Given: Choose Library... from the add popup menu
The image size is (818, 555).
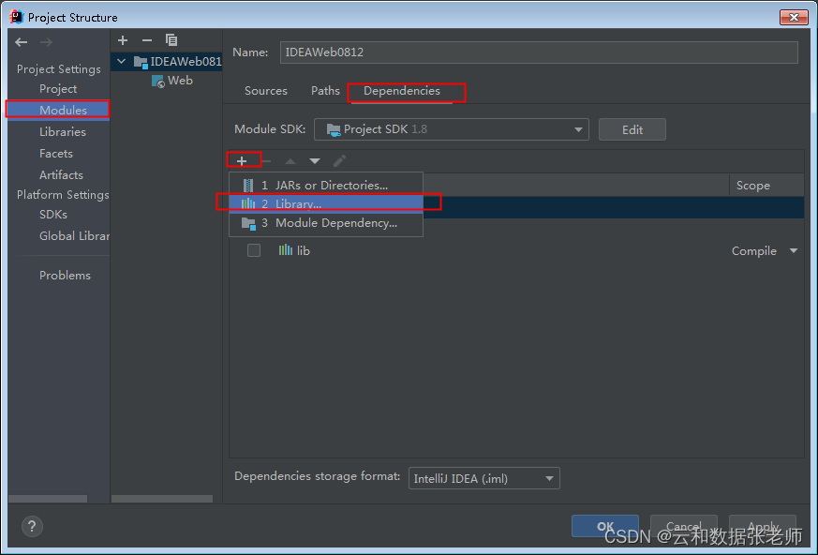Looking at the screenshot, I should tap(326, 204).
